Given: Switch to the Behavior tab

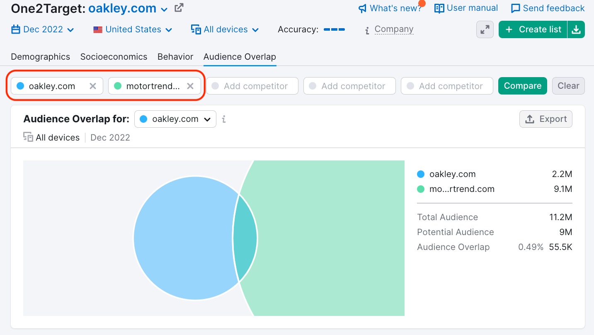Looking at the screenshot, I should (175, 57).
